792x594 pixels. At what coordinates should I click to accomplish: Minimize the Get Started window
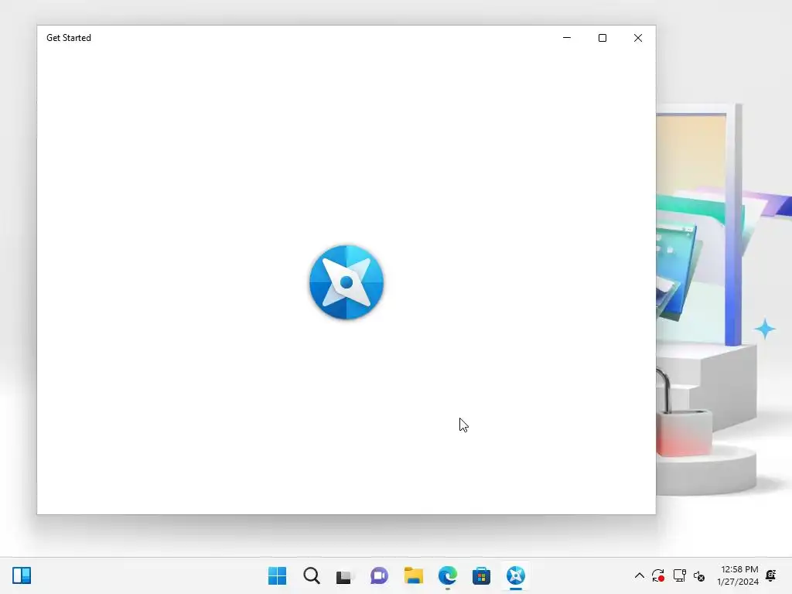click(x=567, y=38)
